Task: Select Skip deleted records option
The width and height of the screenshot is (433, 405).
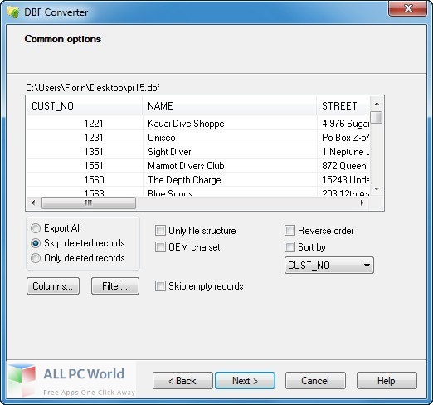Action: (36, 243)
